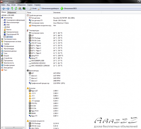Click sidebar scrollbar right arrow
The width and height of the screenshot is (141, 129).
pos(24,127)
